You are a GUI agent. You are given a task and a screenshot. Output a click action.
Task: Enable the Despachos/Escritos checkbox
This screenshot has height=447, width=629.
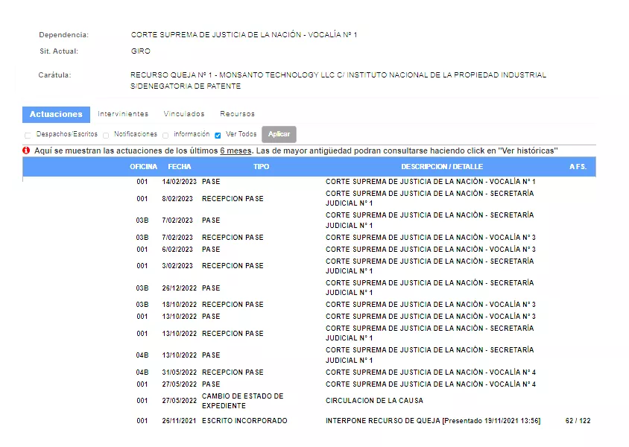pos(28,135)
